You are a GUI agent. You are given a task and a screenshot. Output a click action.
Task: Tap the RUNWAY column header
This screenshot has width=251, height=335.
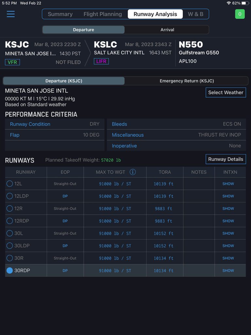26,172
